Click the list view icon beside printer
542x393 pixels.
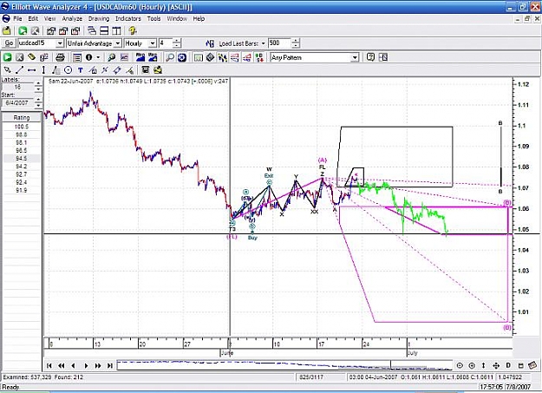coord(77,57)
